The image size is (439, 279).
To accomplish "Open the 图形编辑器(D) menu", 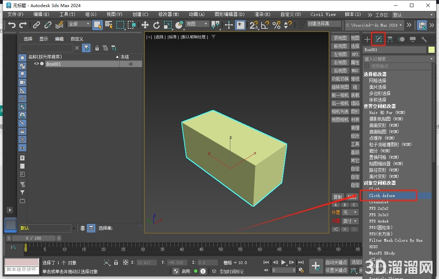I will coord(230,15).
